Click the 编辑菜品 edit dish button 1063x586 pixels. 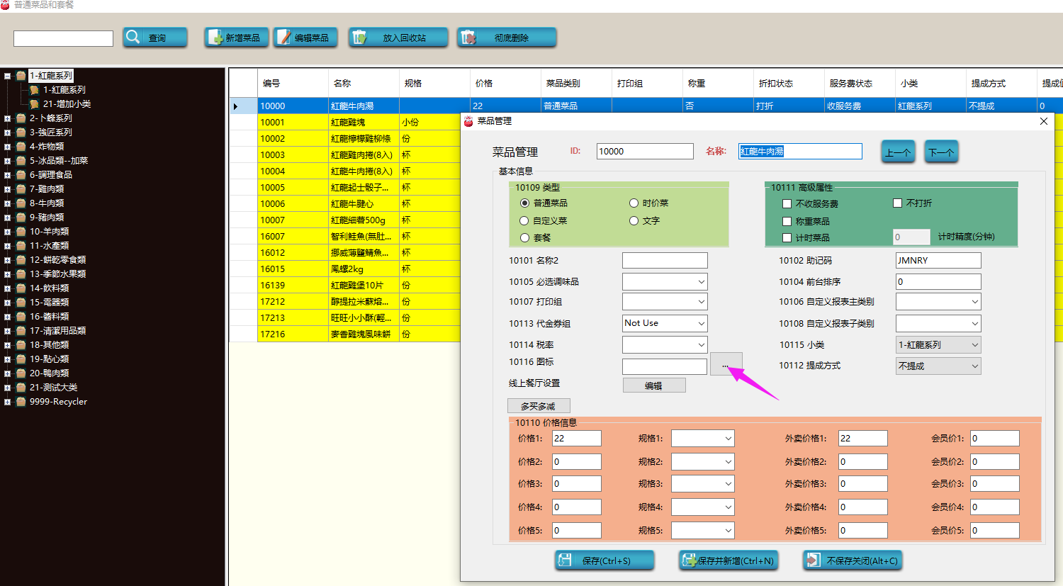coord(305,38)
